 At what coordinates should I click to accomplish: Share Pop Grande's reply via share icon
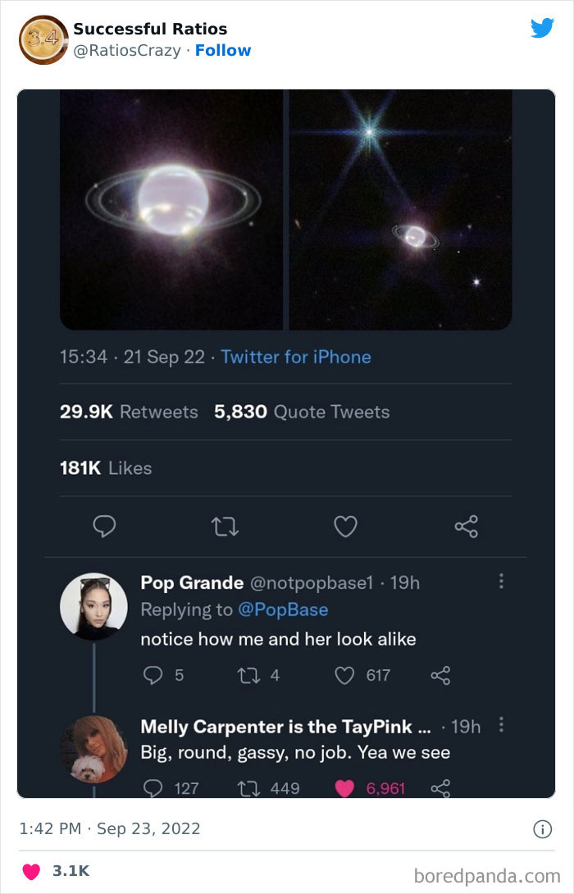pyautogui.click(x=440, y=676)
